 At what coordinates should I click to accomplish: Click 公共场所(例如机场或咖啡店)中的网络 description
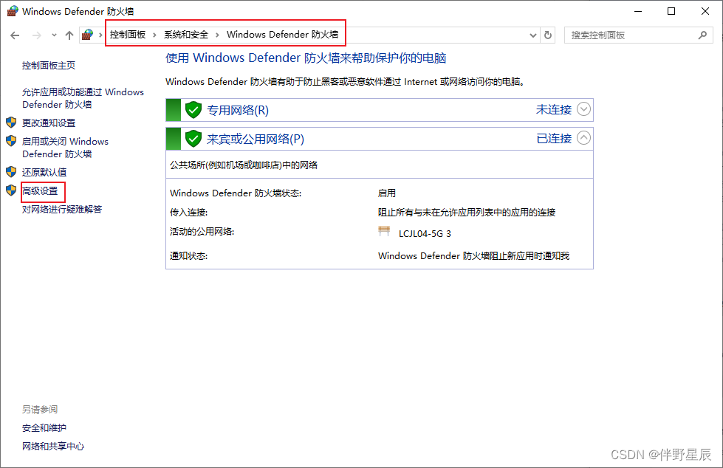(244, 165)
